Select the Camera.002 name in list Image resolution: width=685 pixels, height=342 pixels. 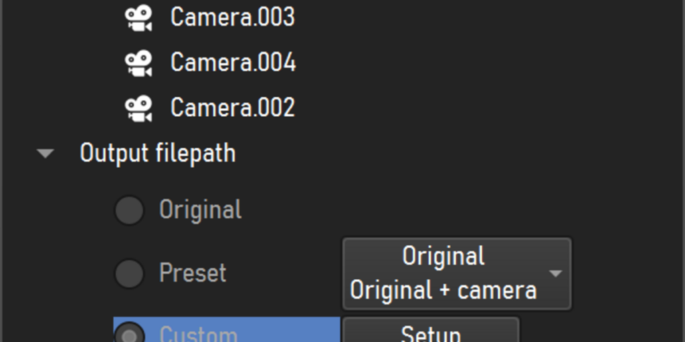pos(232,108)
